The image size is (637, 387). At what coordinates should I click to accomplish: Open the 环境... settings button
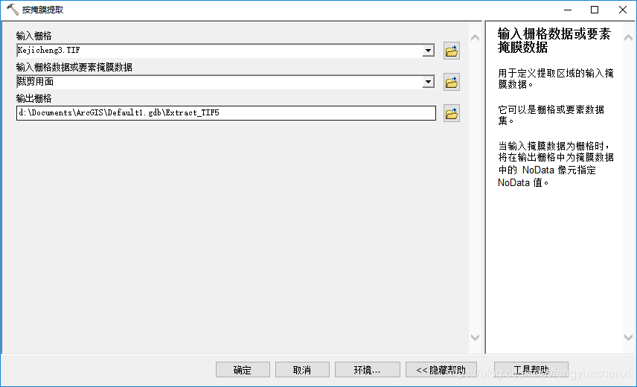click(x=367, y=370)
